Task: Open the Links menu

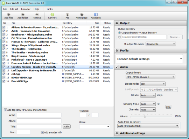Action: [x=50, y=9]
